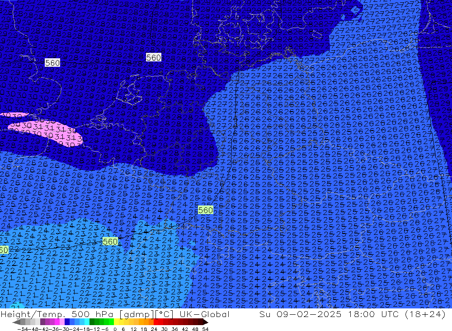This screenshot has width=452, height=331.
Task: Click the lower-left green 560 contour label
Action: tap(110, 242)
